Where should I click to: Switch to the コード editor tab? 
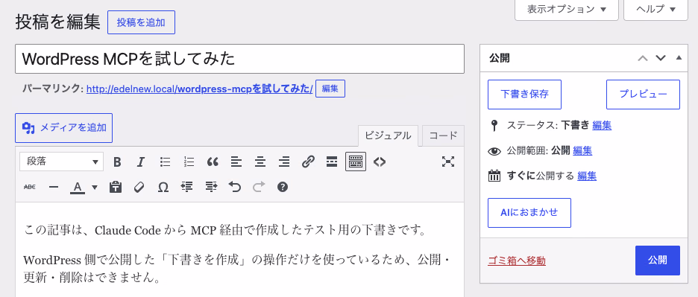coord(443,136)
